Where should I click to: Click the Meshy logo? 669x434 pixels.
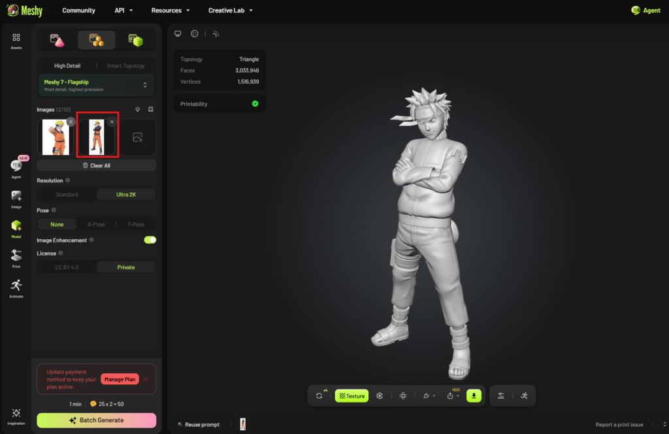[25, 10]
